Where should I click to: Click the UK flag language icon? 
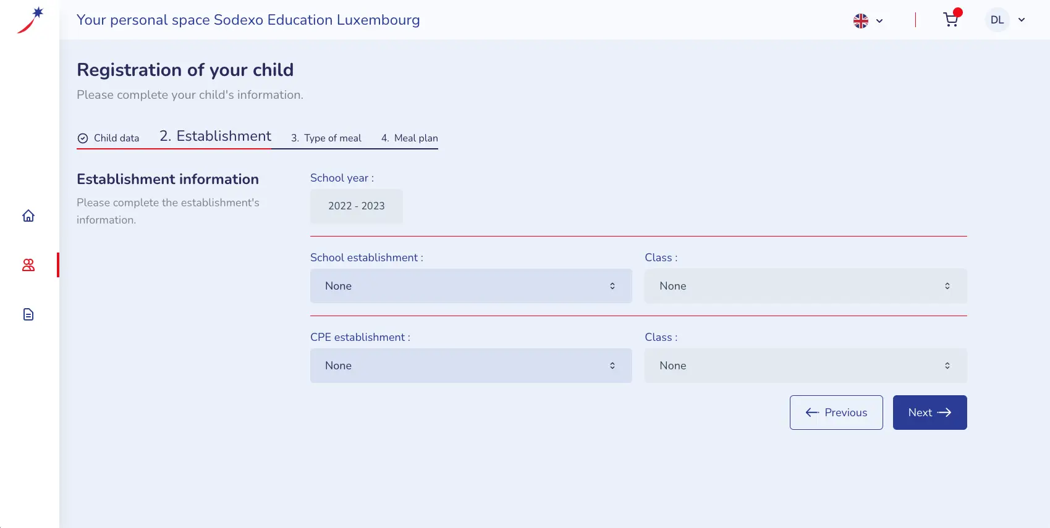click(x=860, y=20)
